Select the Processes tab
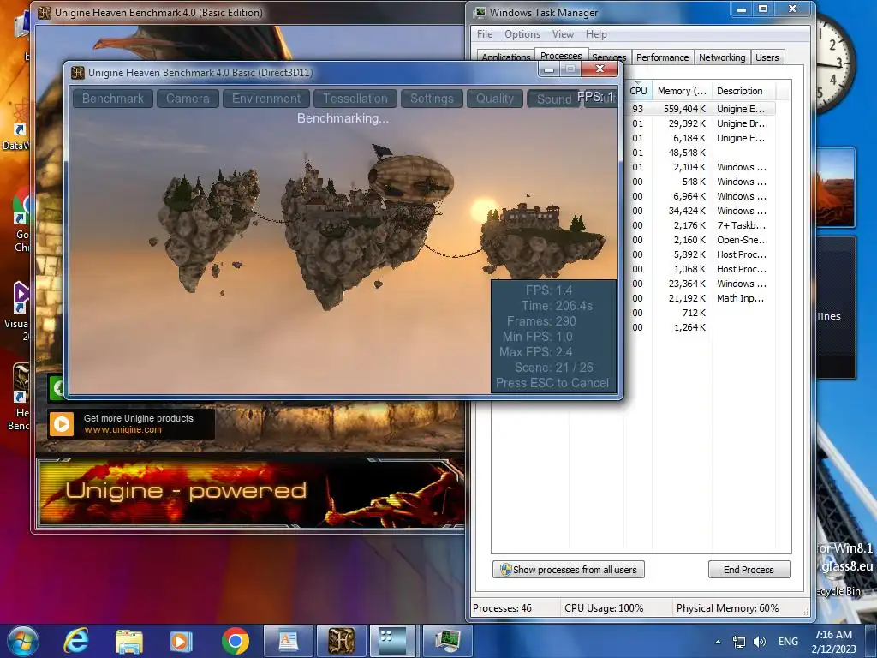Image resolution: width=877 pixels, height=658 pixels. tap(561, 56)
